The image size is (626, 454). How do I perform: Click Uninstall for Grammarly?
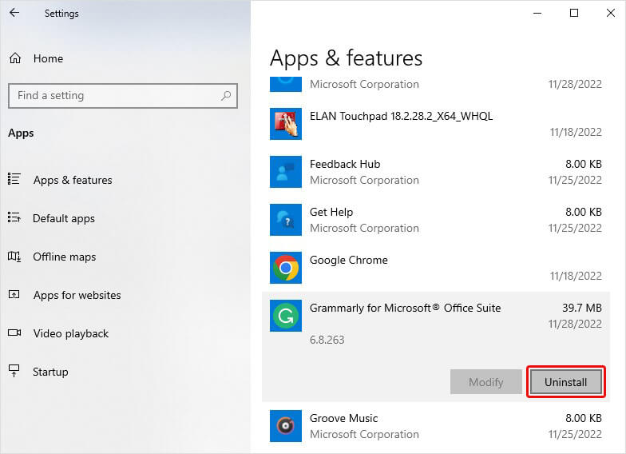point(565,382)
